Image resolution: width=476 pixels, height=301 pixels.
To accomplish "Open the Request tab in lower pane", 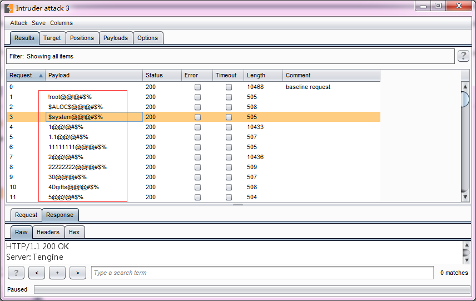I will click(x=26, y=215).
